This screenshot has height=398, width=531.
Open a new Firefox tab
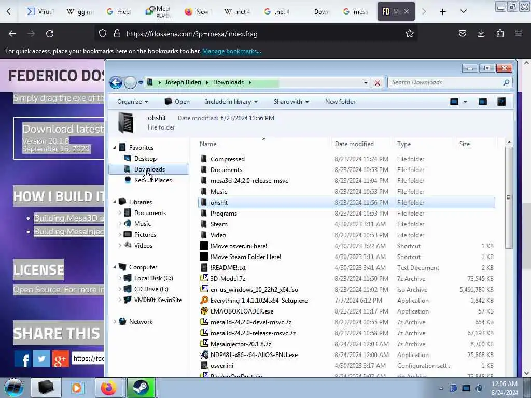(x=443, y=12)
